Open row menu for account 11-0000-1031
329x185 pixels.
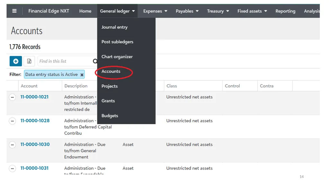point(13,169)
